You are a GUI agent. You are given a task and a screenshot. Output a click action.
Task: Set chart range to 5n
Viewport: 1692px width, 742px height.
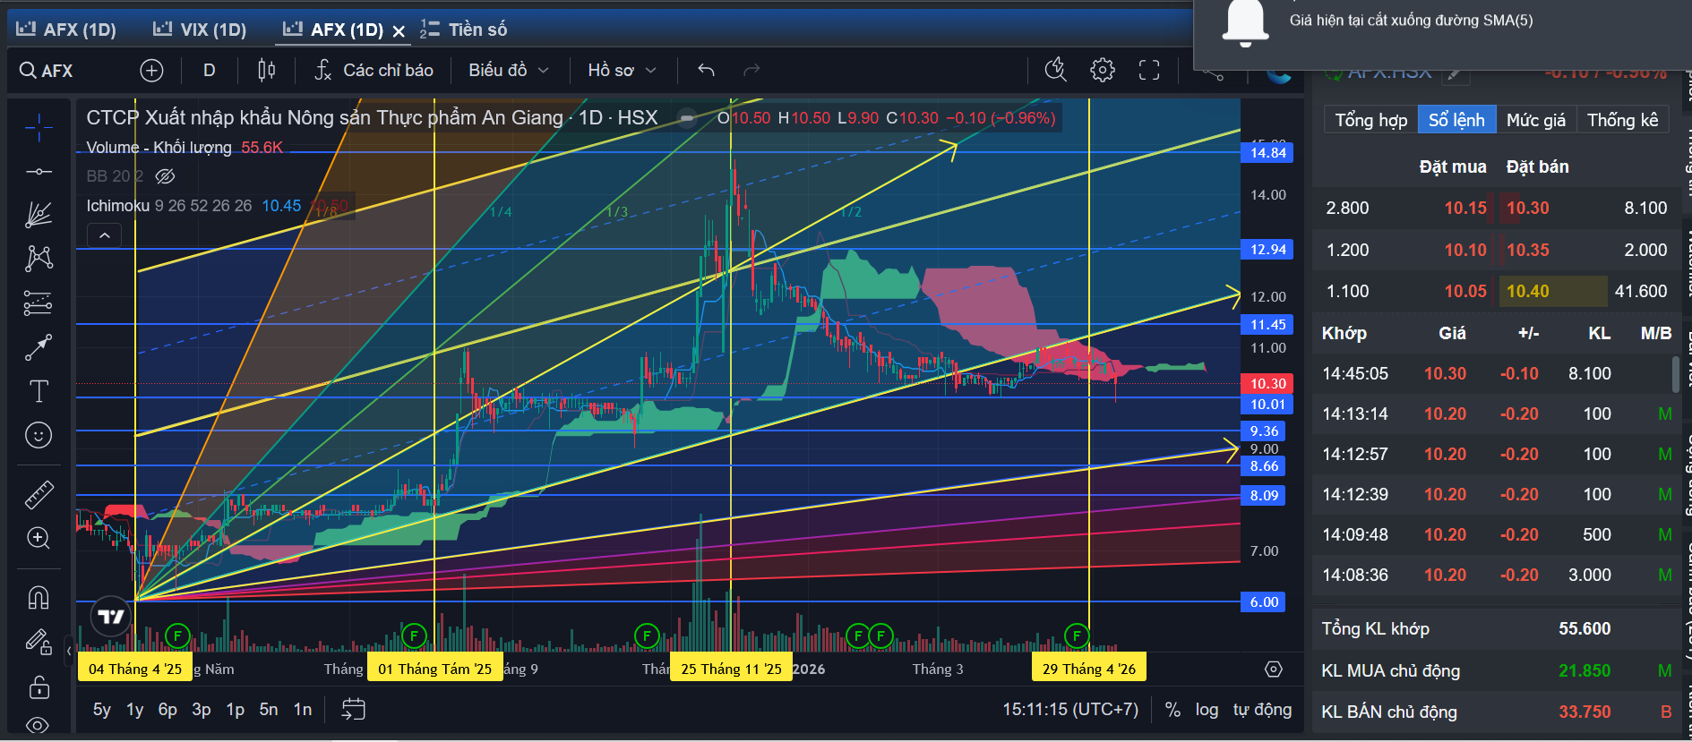click(269, 710)
